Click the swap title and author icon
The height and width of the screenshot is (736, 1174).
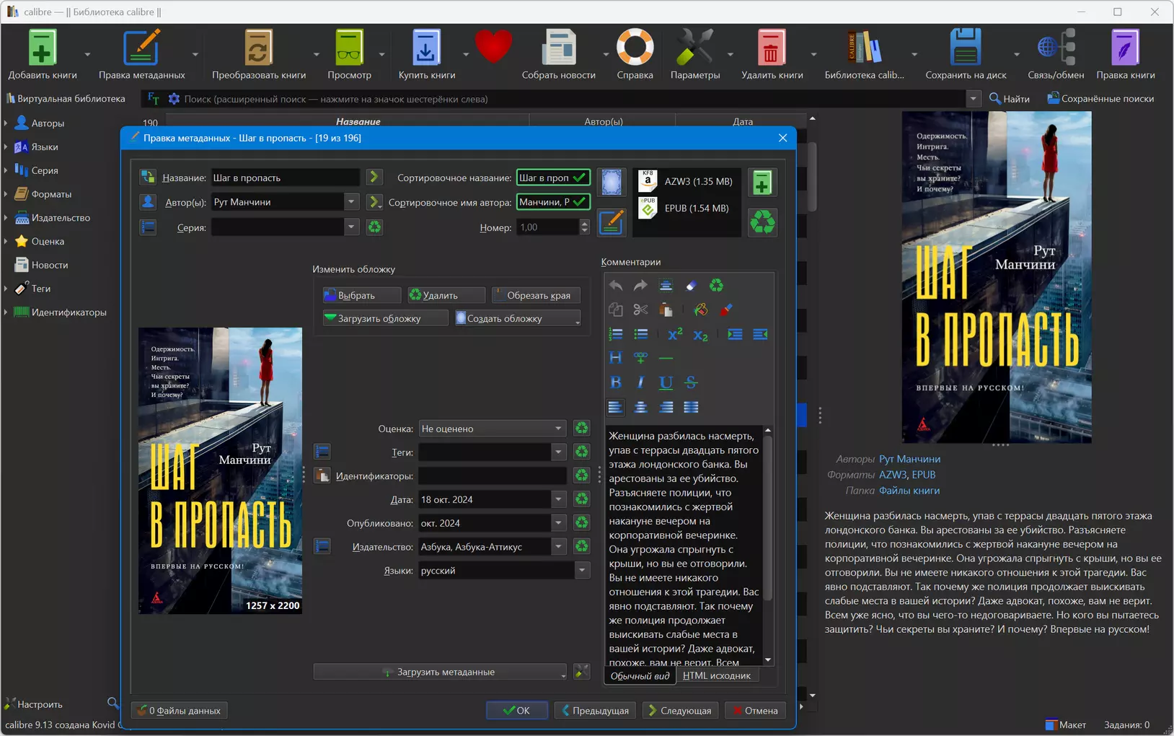pos(148,178)
